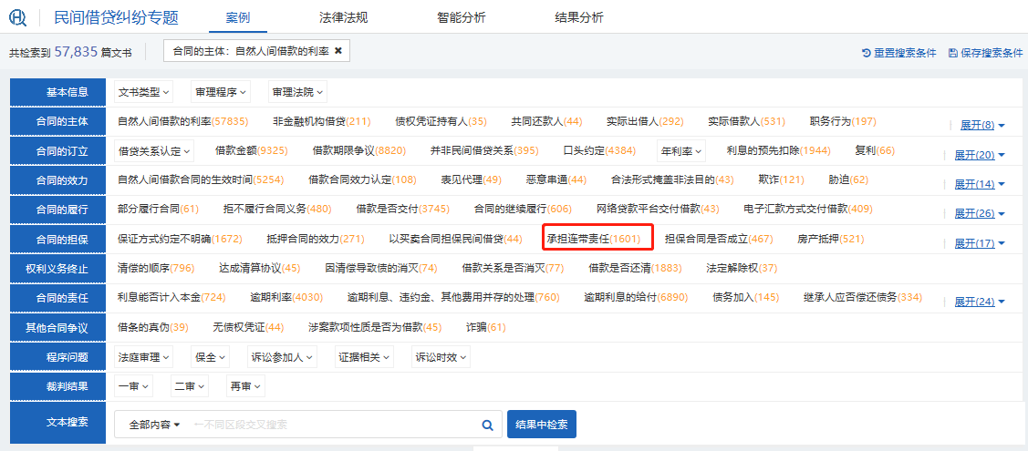Click the magnifier search icon

(488, 425)
